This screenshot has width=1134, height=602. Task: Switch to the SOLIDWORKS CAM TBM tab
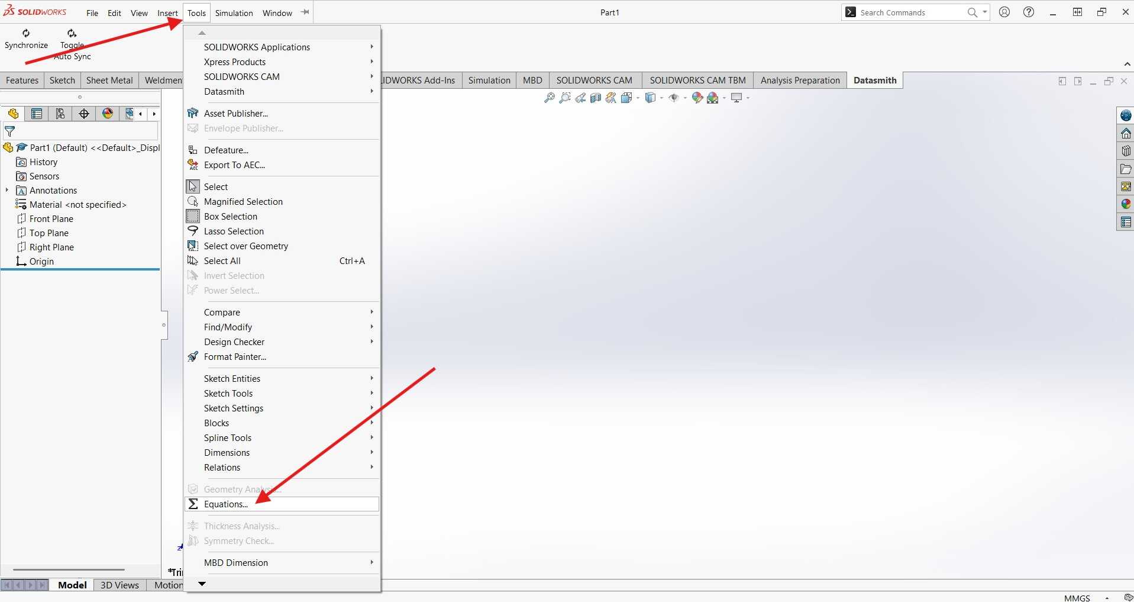tap(697, 80)
